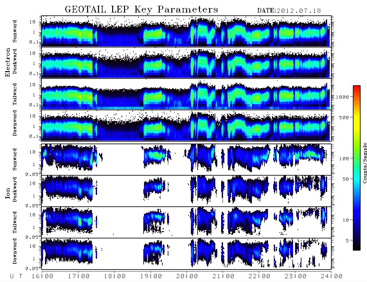Select the "Electron" group axis label
This screenshot has width=367, height=282.
tap(8, 62)
